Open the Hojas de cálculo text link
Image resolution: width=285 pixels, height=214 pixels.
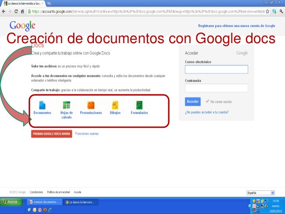(x=66, y=115)
